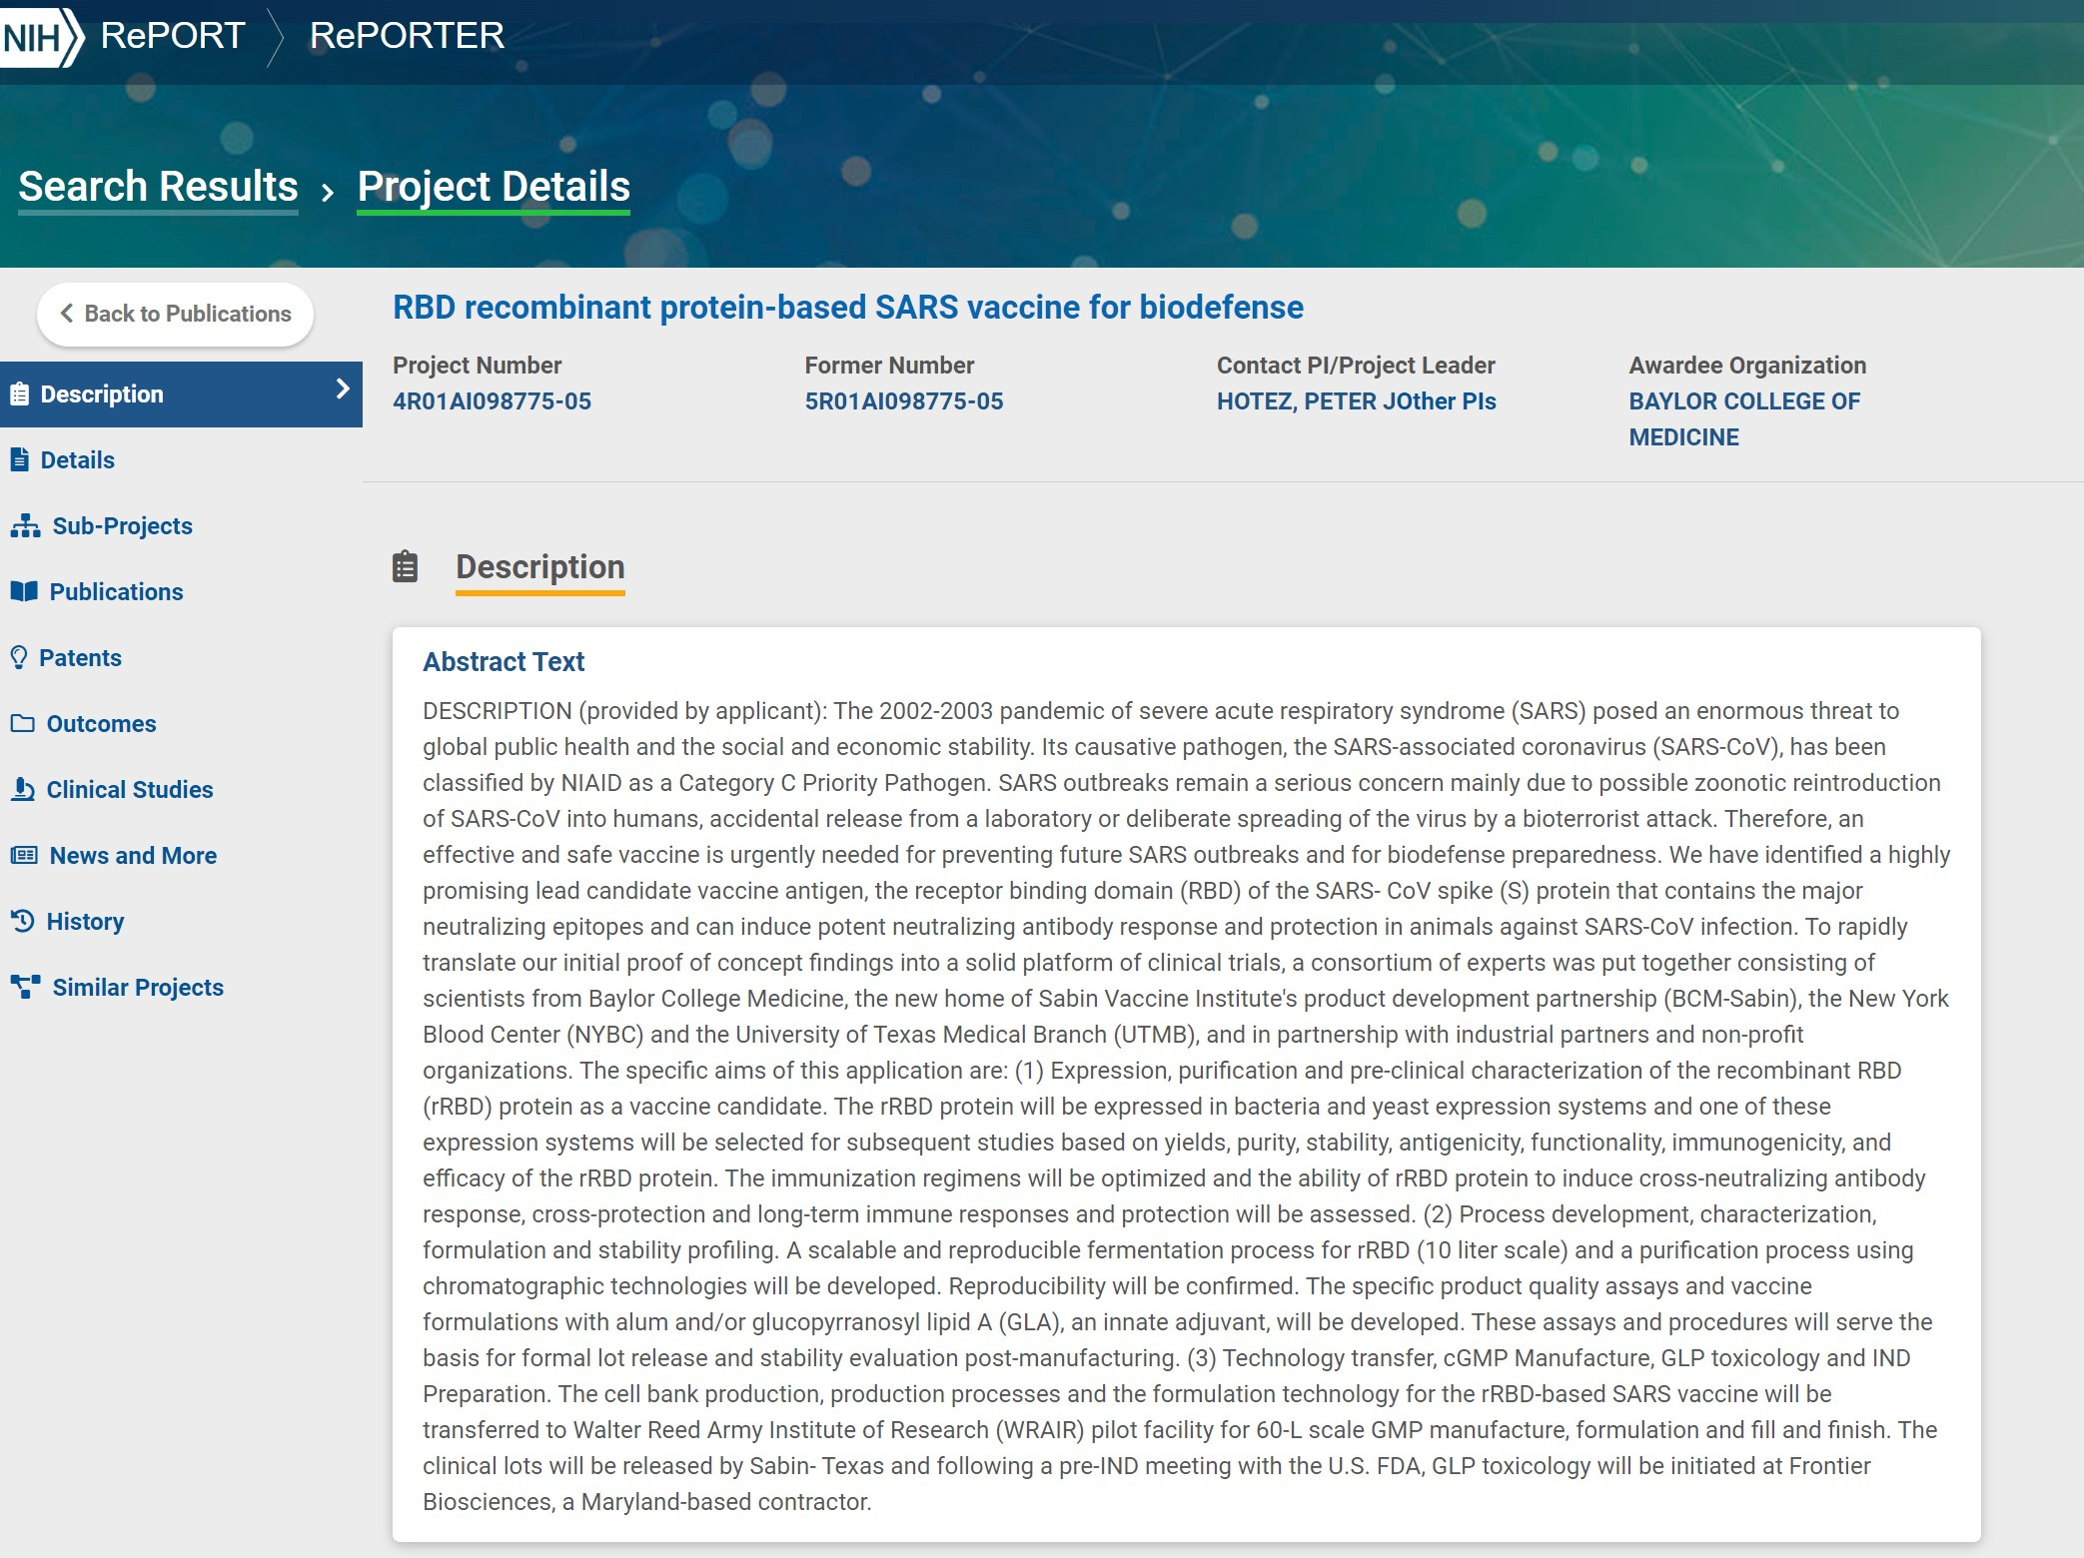
Task: Click the RePORTER header link
Action: pyautogui.click(x=407, y=36)
